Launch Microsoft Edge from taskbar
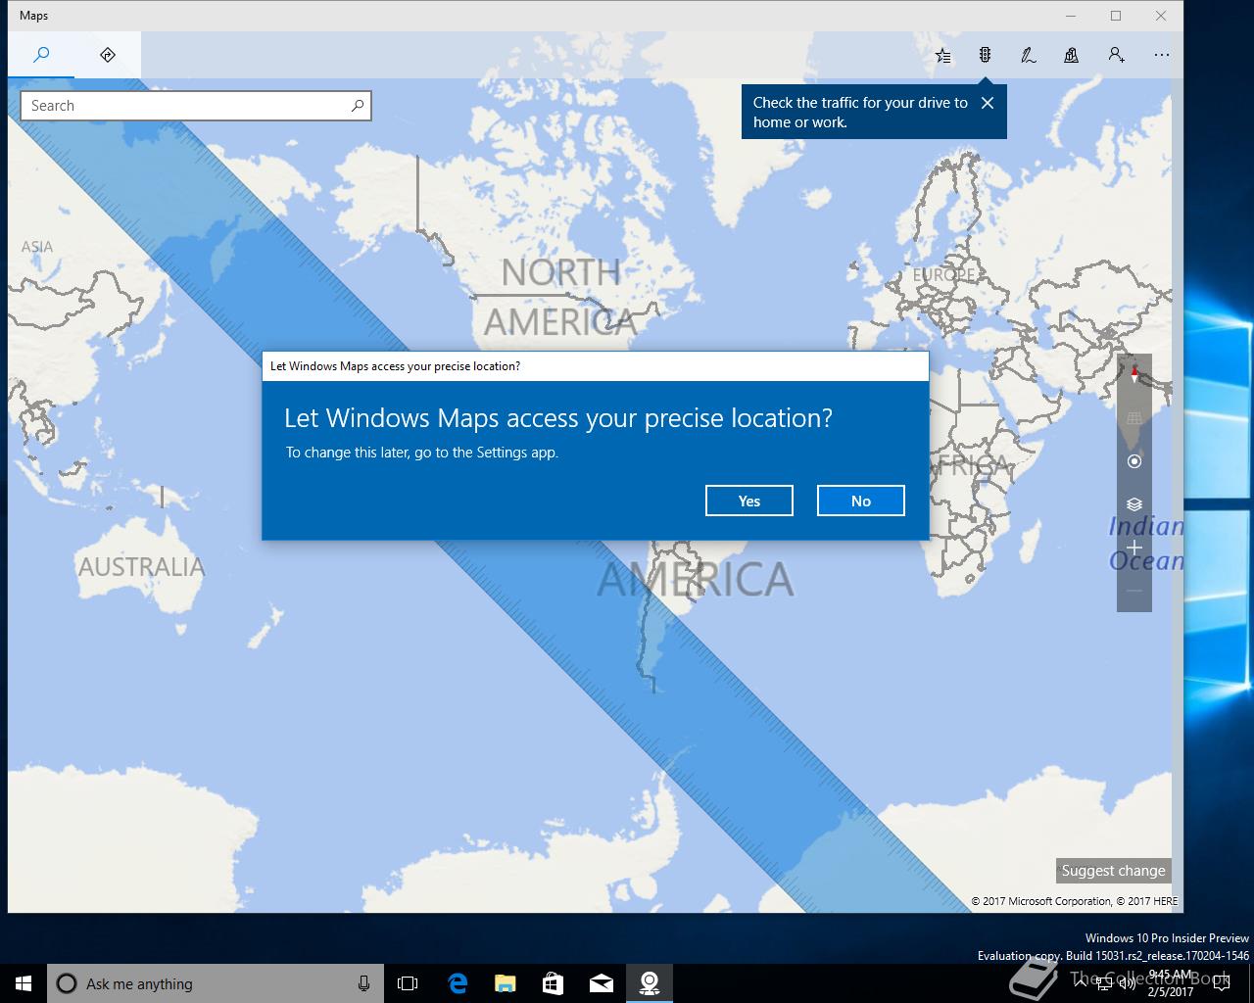Image resolution: width=1254 pixels, height=1003 pixels. click(x=458, y=983)
